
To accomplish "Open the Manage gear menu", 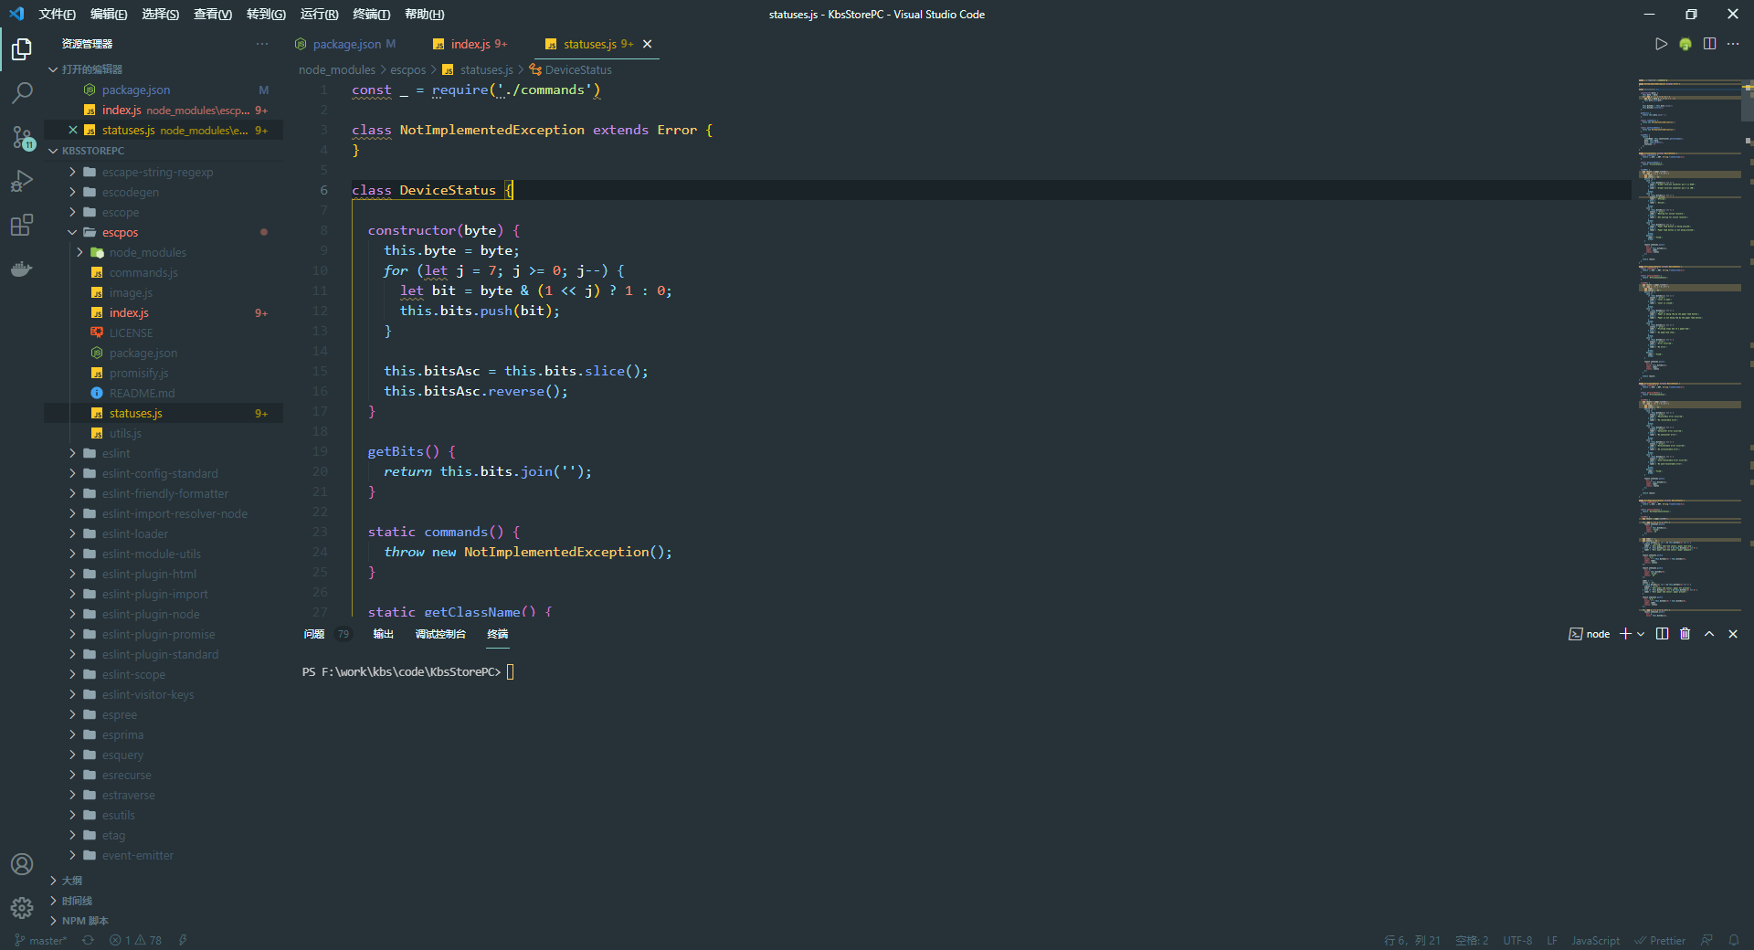I will (22, 908).
